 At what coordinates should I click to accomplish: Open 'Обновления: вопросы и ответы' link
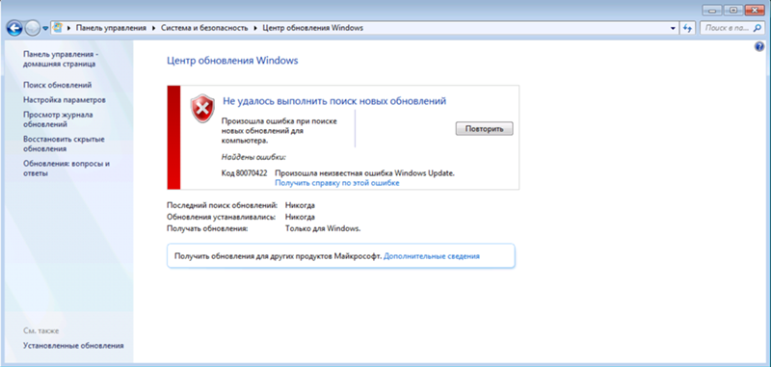tap(66, 169)
